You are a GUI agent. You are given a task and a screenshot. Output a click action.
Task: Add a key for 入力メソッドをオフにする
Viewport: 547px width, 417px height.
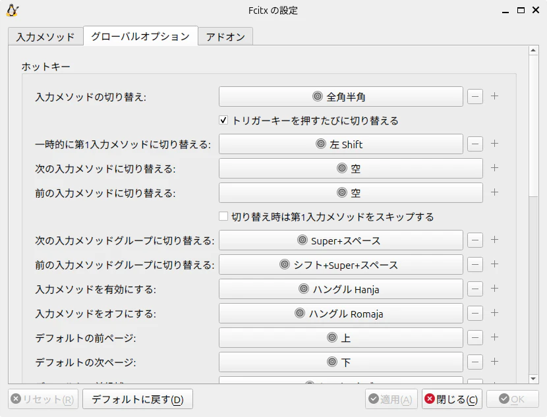coord(494,313)
